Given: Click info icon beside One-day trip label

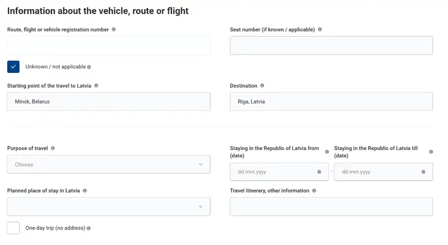Looking at the screenshot, I should click(89, 228).
